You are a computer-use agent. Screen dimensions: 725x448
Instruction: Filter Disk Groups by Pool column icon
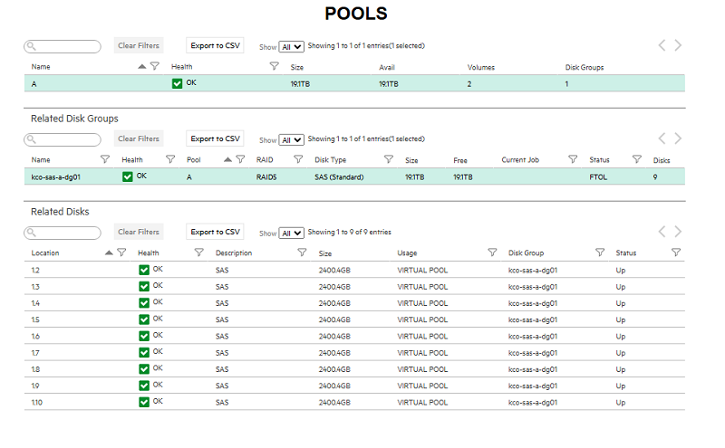[240, 159]
